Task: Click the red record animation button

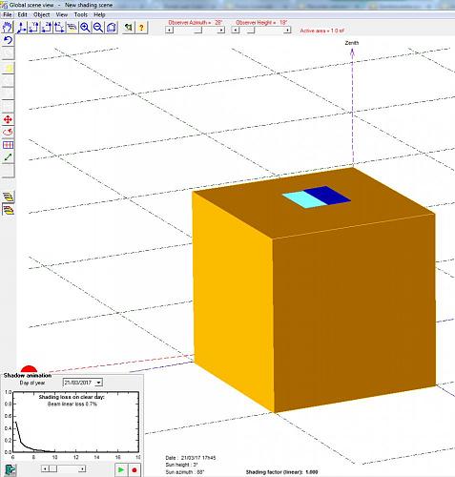Action: (134, 469)
